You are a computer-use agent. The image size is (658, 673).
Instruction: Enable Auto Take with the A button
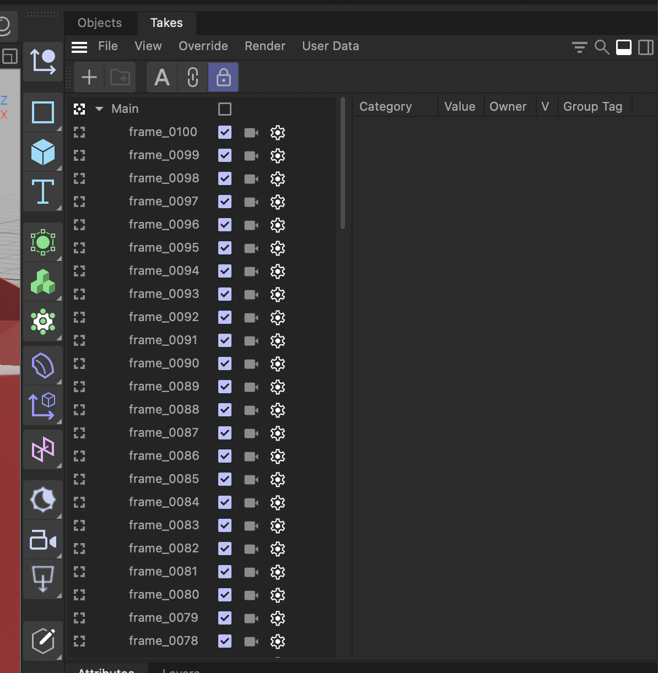pos(161,77)
